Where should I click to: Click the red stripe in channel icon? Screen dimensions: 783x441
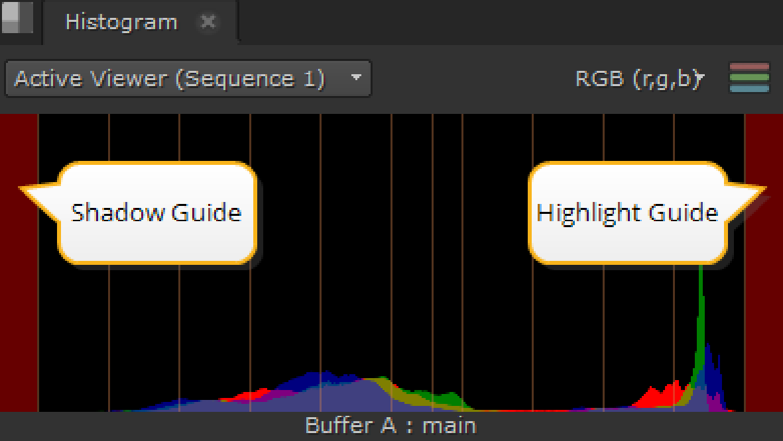click(x=749, y=68)
